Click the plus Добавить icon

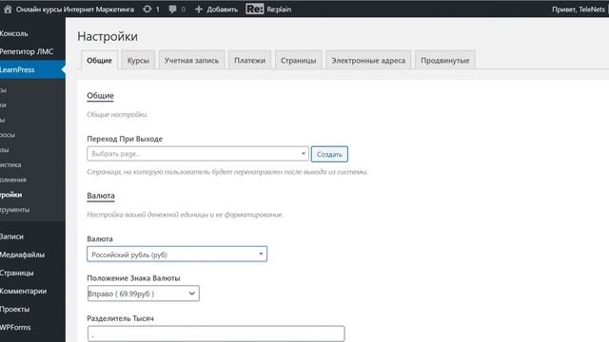[x=199, y=9]
